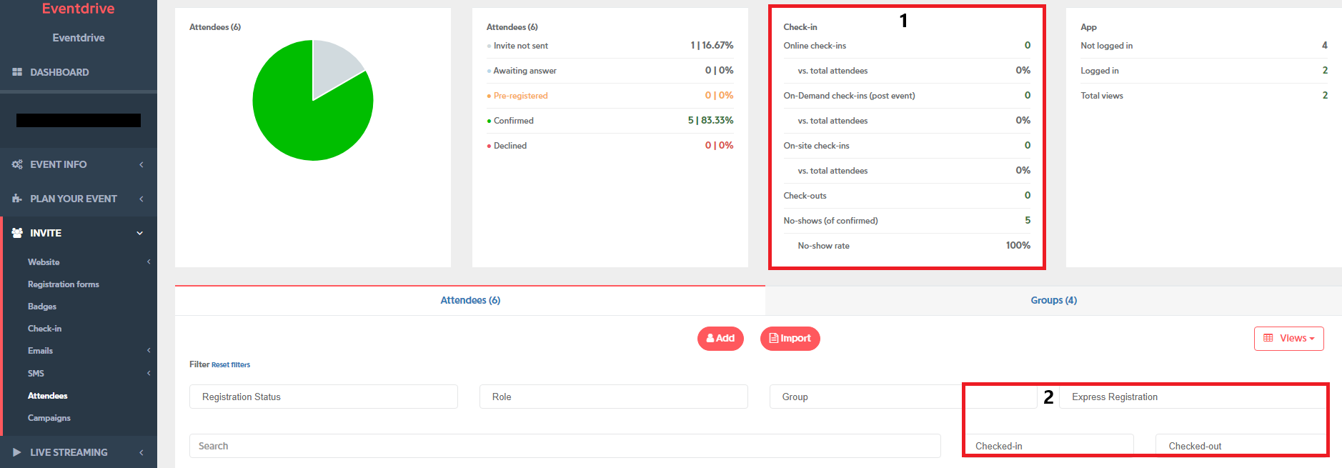Click the Event Info gears icon
Image resolution: width=1342 pixels, height=468 pixels.
pos(17,164)
